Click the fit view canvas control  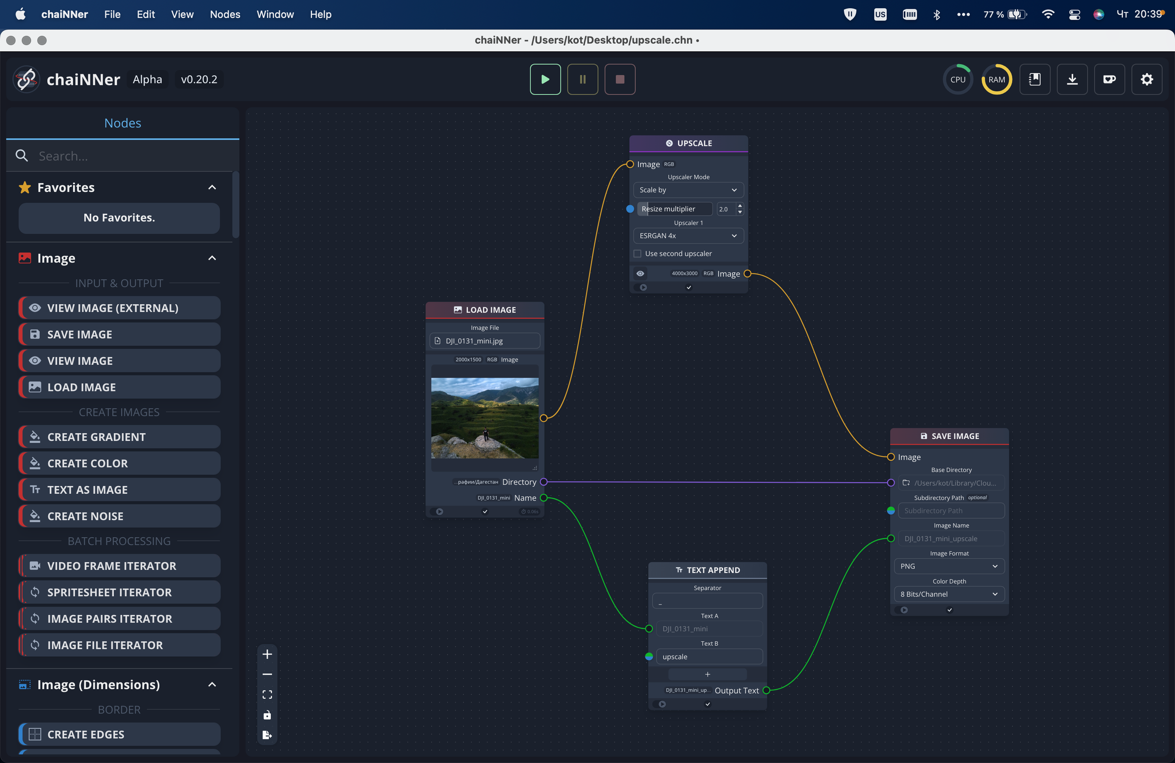point(267,694)
